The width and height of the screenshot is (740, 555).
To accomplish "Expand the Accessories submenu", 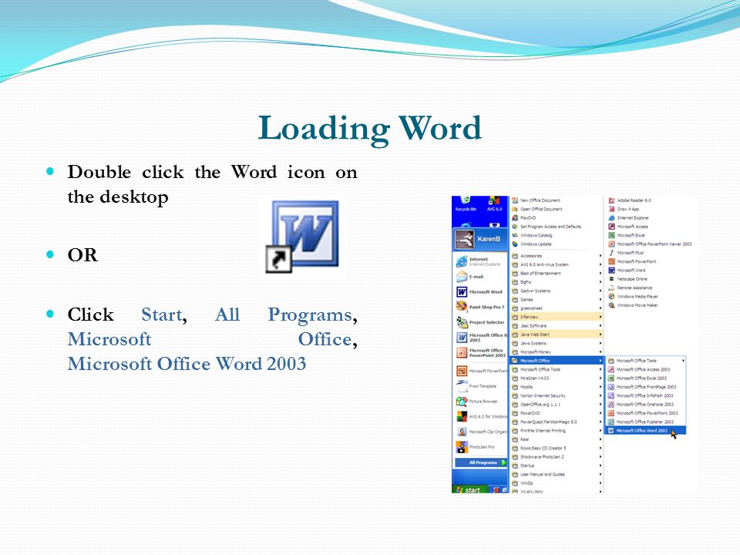I will click(557, 256).
